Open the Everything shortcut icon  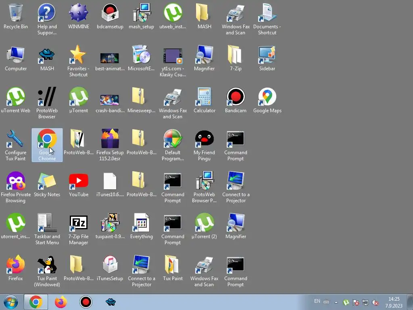pos(142,226)
